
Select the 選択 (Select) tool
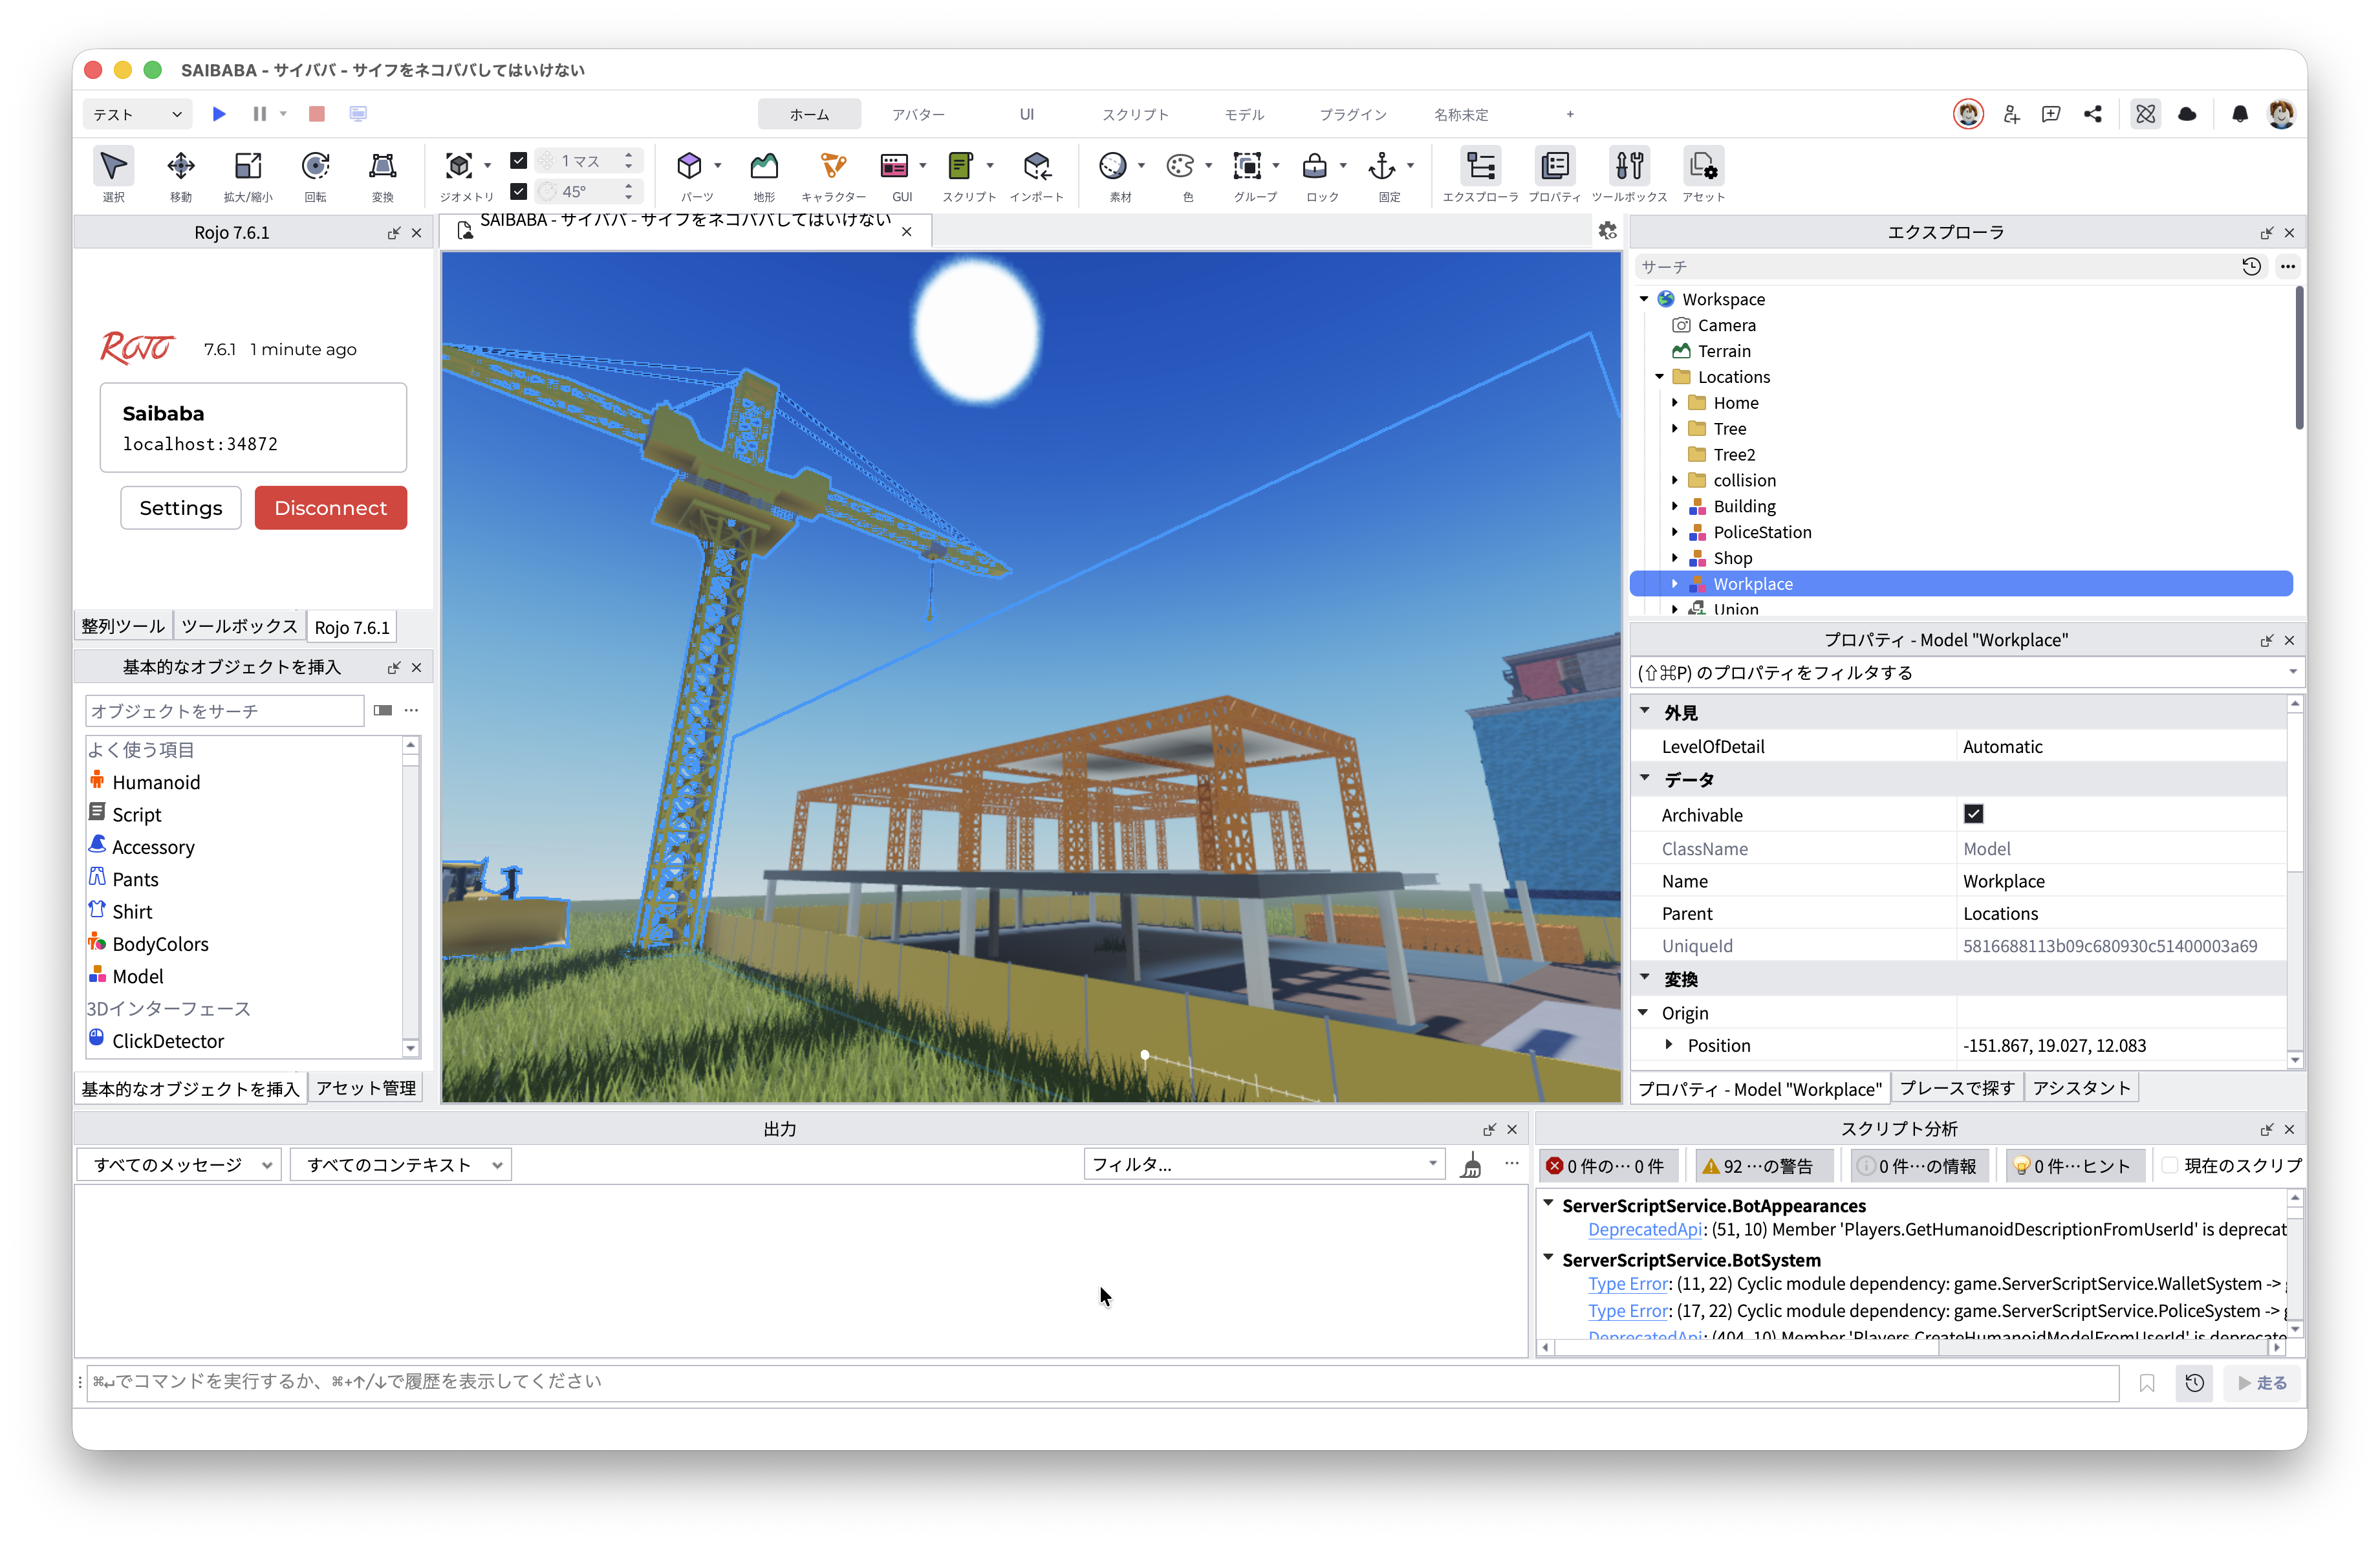pos(113,166)
